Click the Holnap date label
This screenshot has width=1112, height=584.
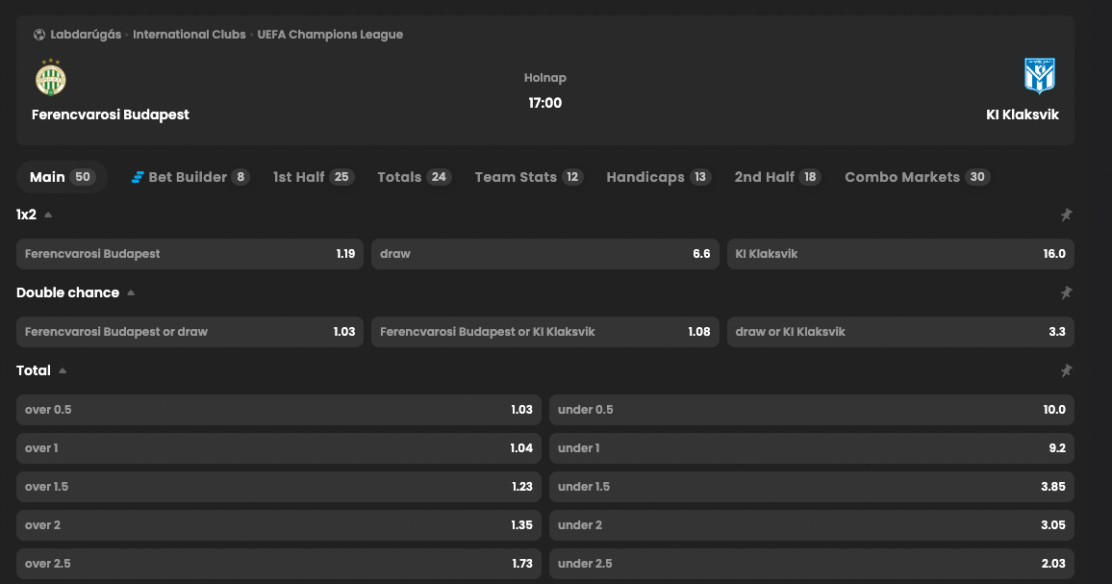tap(544, 78)
